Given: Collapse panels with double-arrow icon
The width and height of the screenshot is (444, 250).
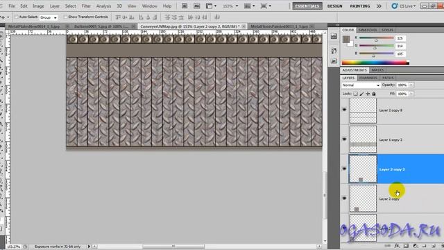Looking at the screenshot, I should tap(337, 25).
